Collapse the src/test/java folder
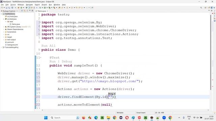The image size is (216, 121). [x=4, y=19]
